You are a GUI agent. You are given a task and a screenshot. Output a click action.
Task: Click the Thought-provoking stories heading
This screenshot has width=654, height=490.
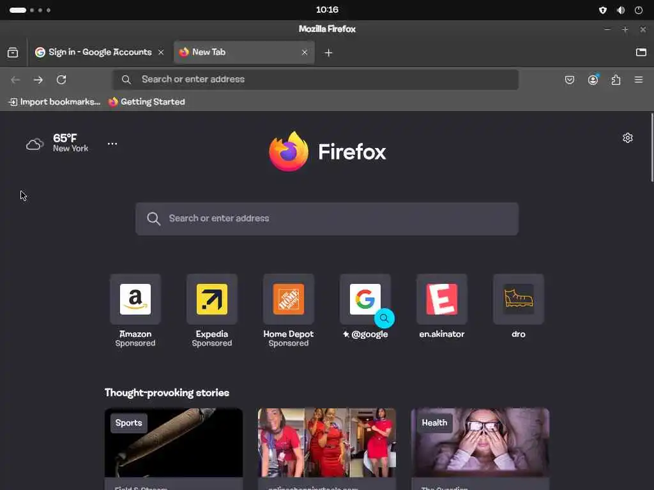click(167, 393)
